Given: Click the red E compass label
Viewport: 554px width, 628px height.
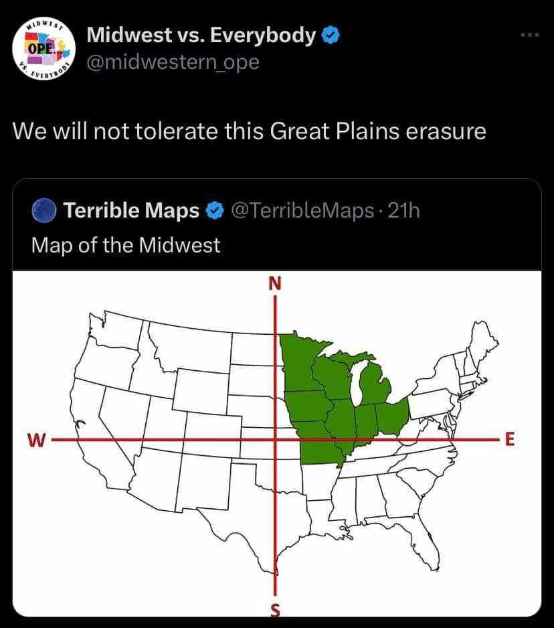Looking at the screenshot, I should pos(510,439).
